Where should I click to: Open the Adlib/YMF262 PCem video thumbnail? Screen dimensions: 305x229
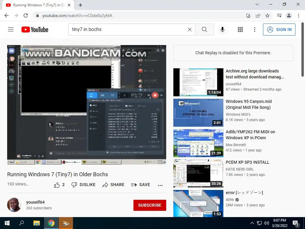[x=198, y=143]
